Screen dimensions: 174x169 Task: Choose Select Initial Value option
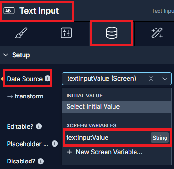tap(117, 107)
